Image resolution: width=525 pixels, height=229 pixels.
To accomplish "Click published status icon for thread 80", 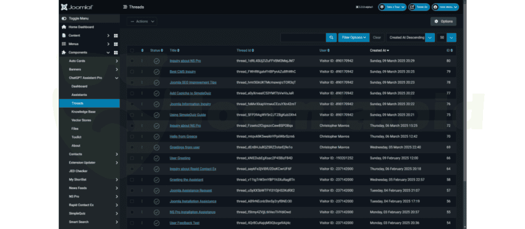I will tap(156, 61).
